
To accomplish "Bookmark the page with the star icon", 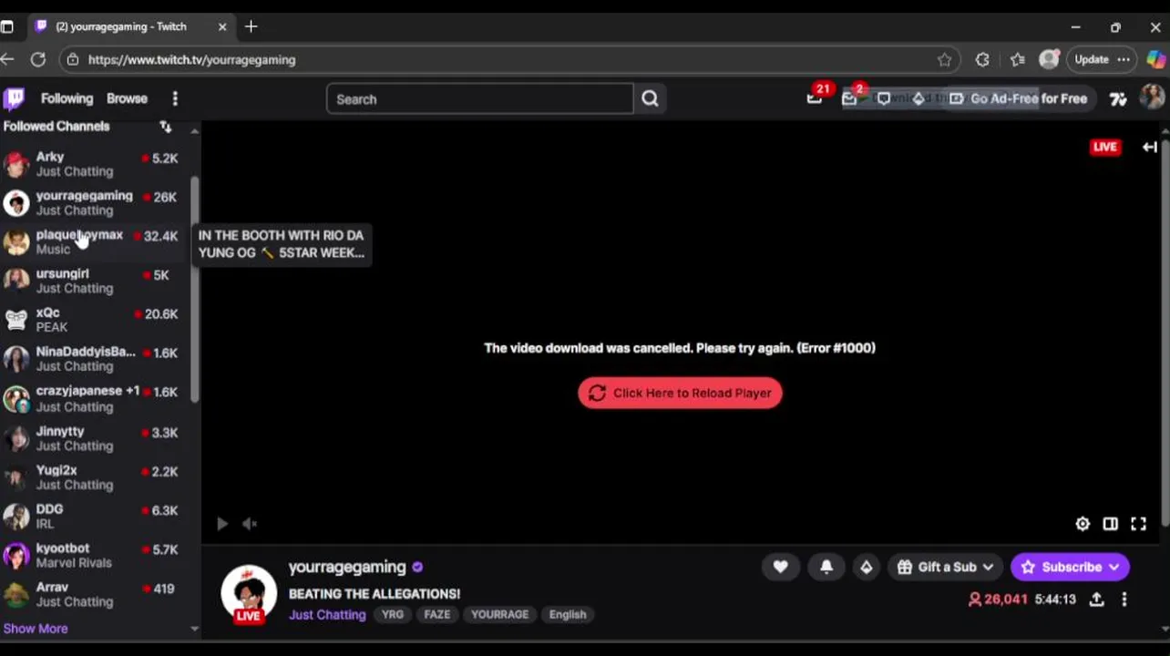I will 944,59.
